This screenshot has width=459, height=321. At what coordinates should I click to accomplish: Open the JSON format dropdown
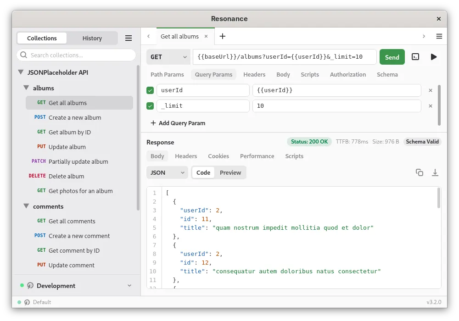pos(167,172)
